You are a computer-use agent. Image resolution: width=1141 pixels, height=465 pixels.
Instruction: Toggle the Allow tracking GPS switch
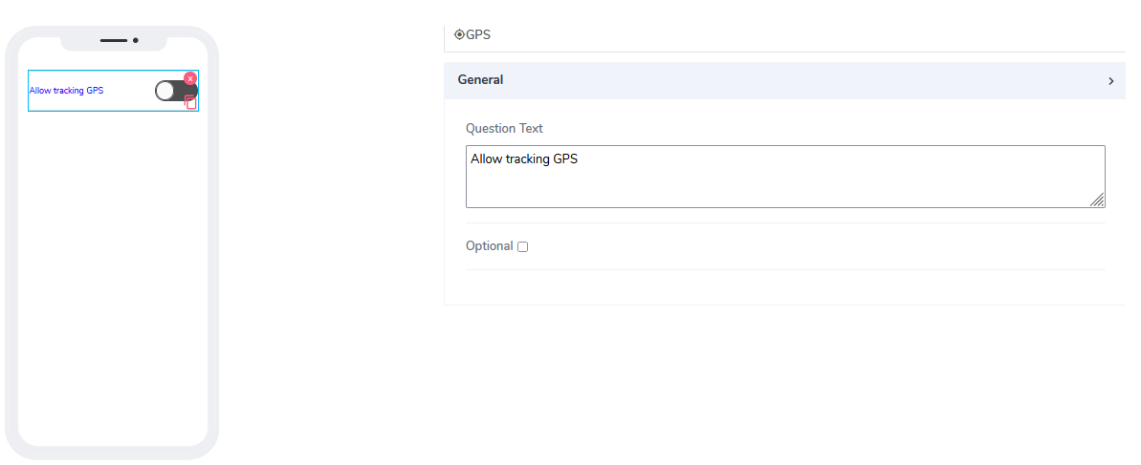click(x=176, y=91)
